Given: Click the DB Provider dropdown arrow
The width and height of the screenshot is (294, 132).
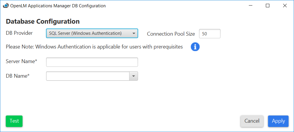Looking at the screenshot, I should 134,33.
